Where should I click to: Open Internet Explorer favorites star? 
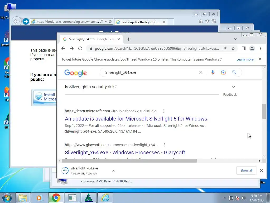click(x=207, y=21)
